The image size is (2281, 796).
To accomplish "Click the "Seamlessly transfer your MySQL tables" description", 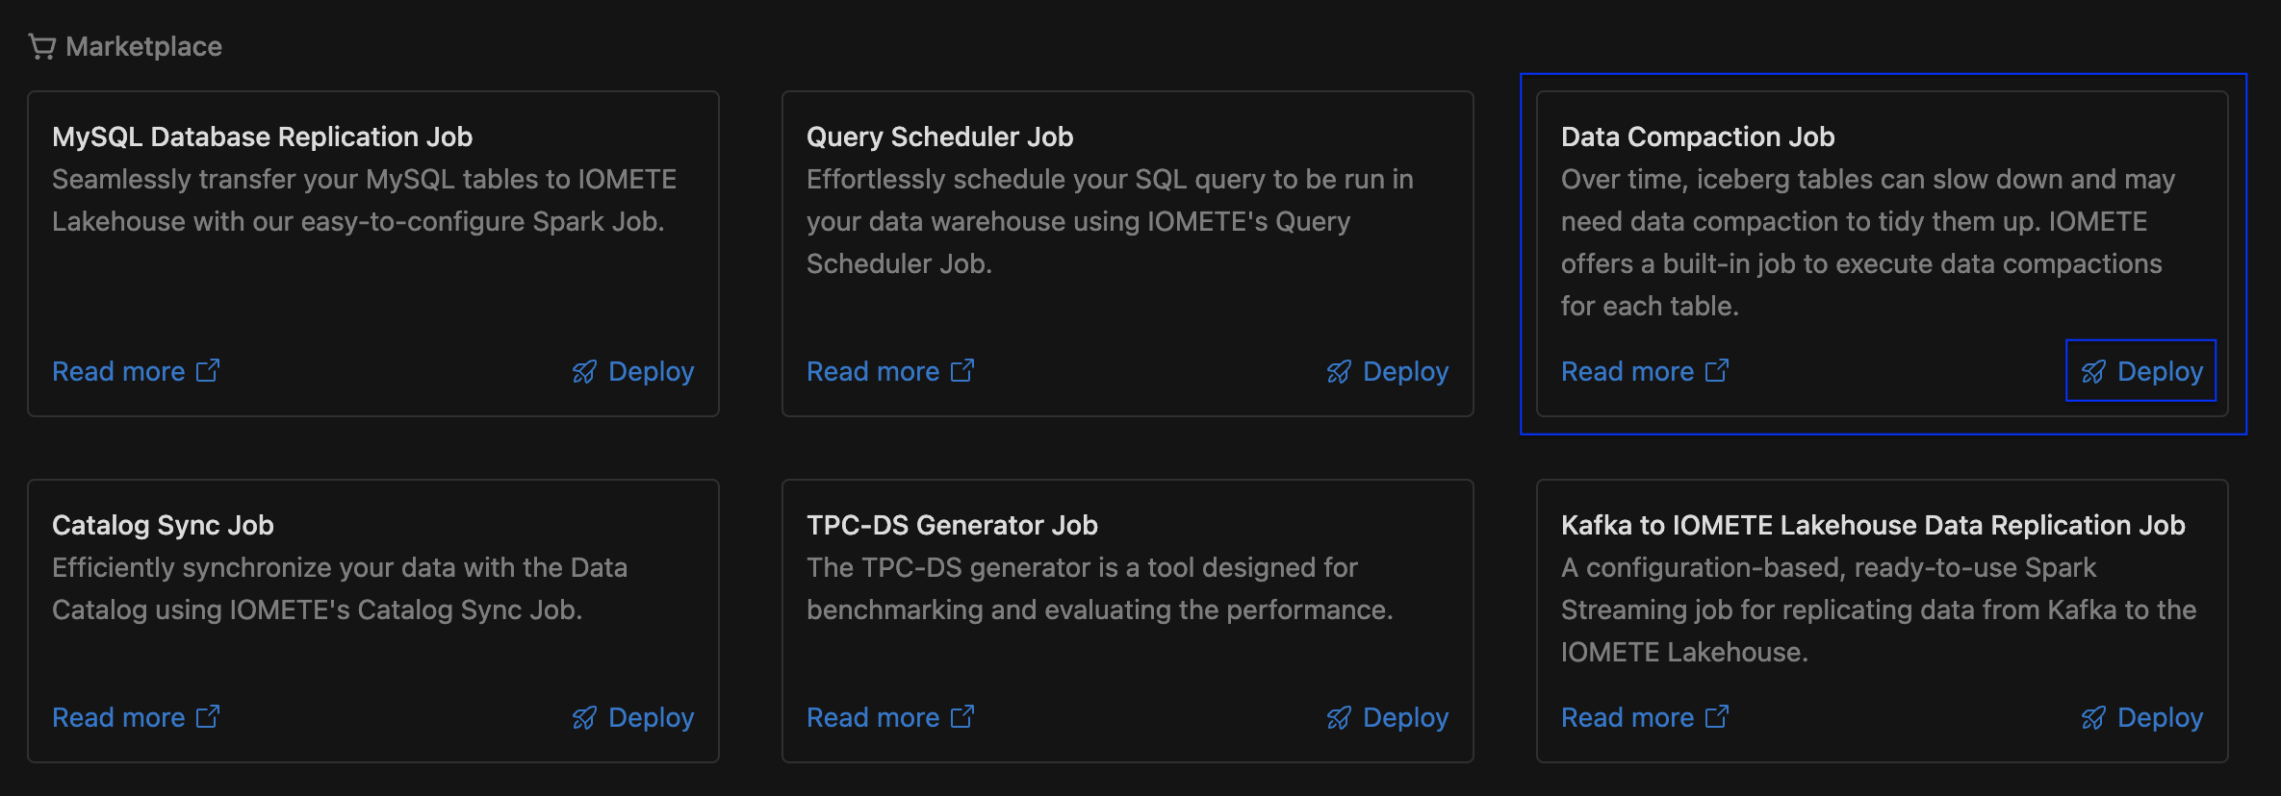I will 365,200.
